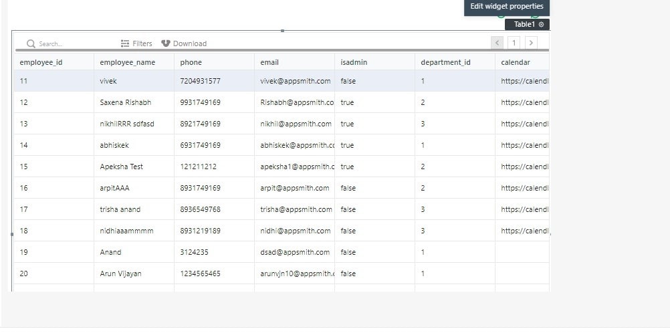This screenshot has height=333, width=670.
Task: Click the Table1 widget name label
Action: click(524, 24)
